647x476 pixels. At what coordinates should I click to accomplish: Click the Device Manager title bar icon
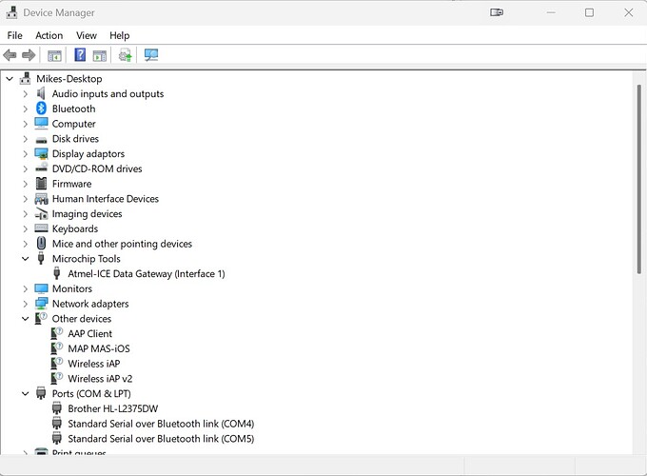point(11,12)
